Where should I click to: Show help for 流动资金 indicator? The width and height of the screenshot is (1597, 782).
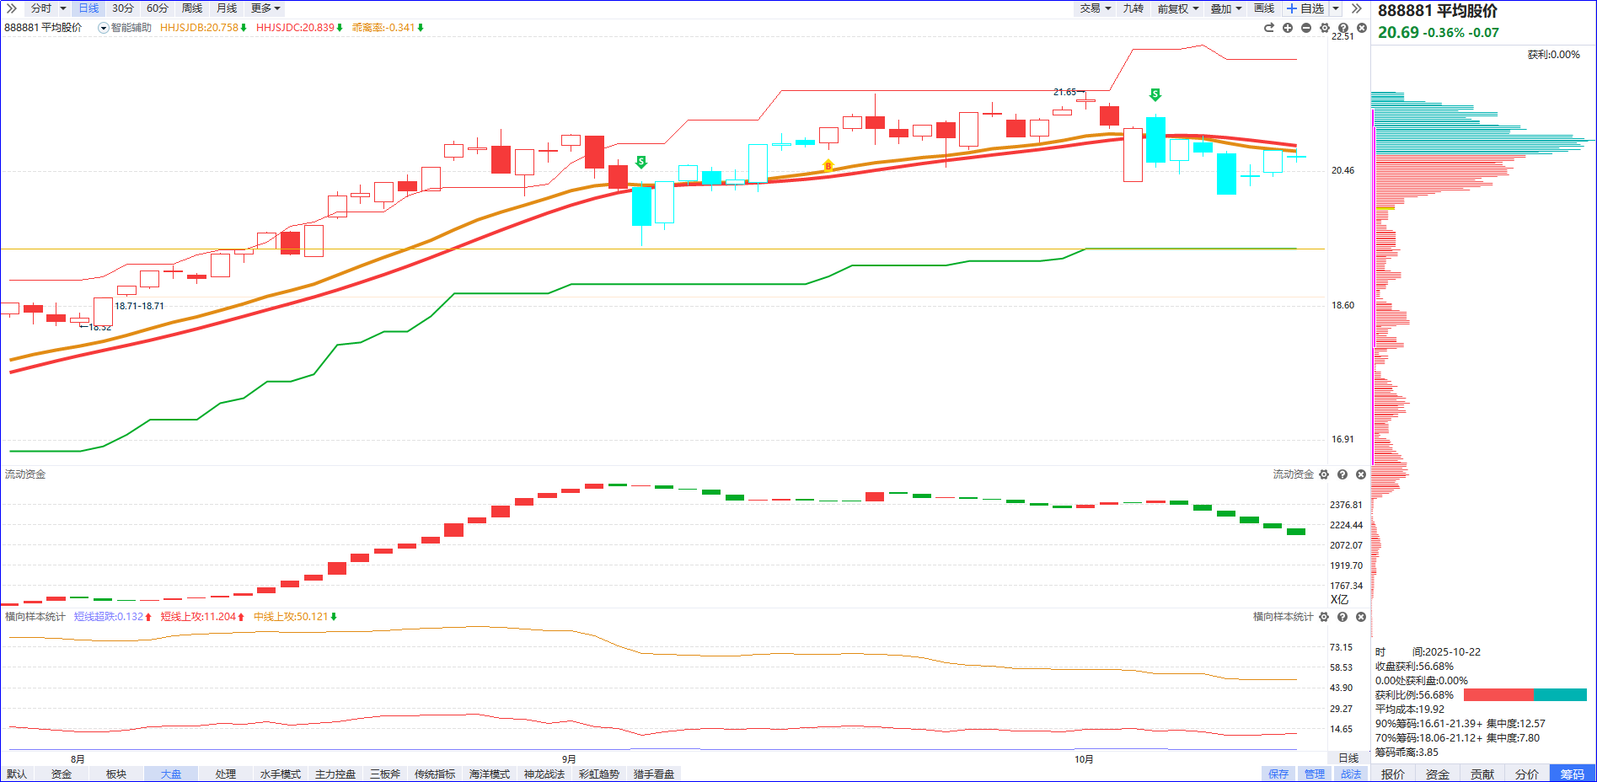(x=1342, y=474)
